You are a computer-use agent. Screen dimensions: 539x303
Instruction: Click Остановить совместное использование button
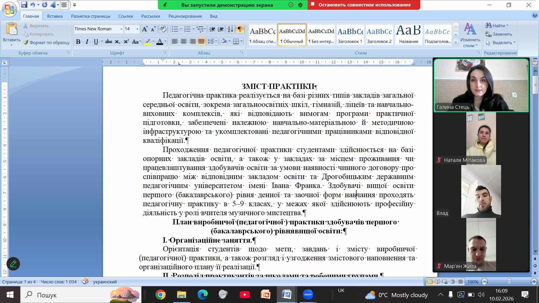point(364,5)
